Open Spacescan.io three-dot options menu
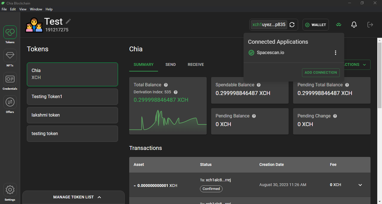The image size is (382, 204). pos(336,53)
